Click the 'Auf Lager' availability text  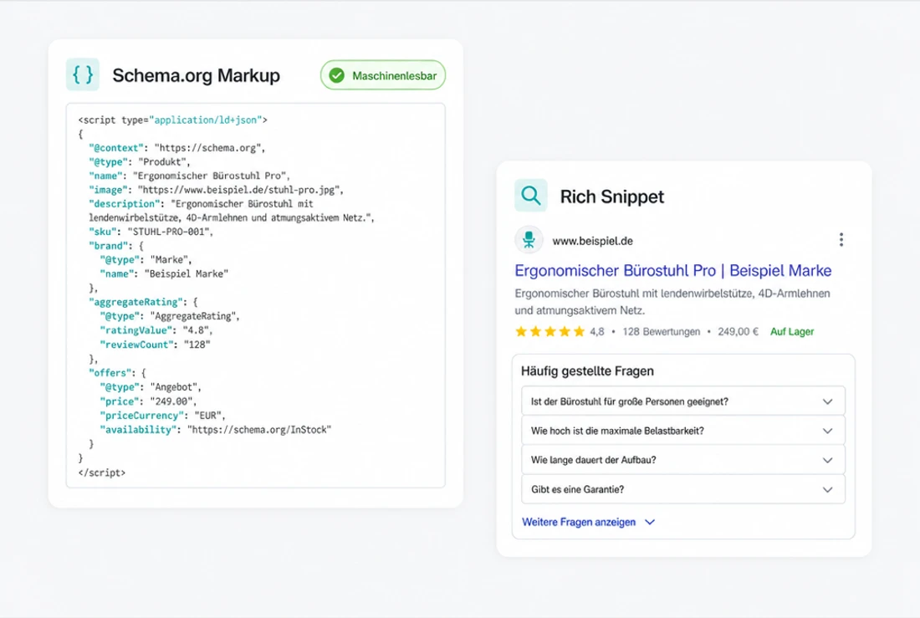point(792,332)
